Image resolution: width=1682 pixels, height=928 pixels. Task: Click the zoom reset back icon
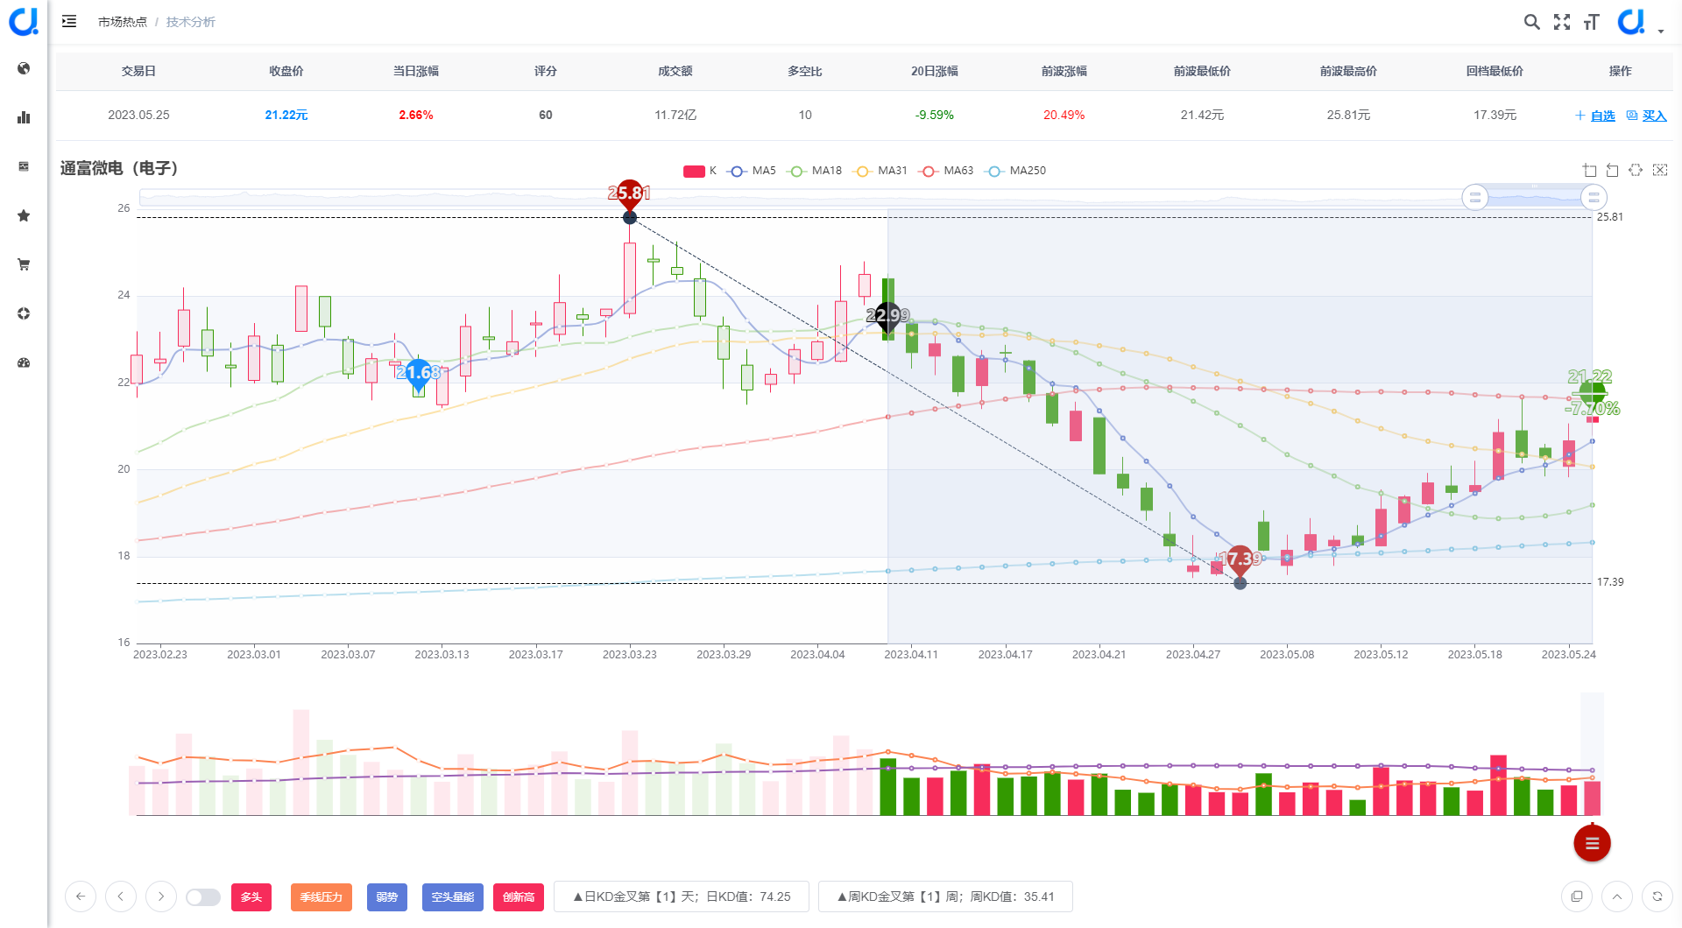1612,170
